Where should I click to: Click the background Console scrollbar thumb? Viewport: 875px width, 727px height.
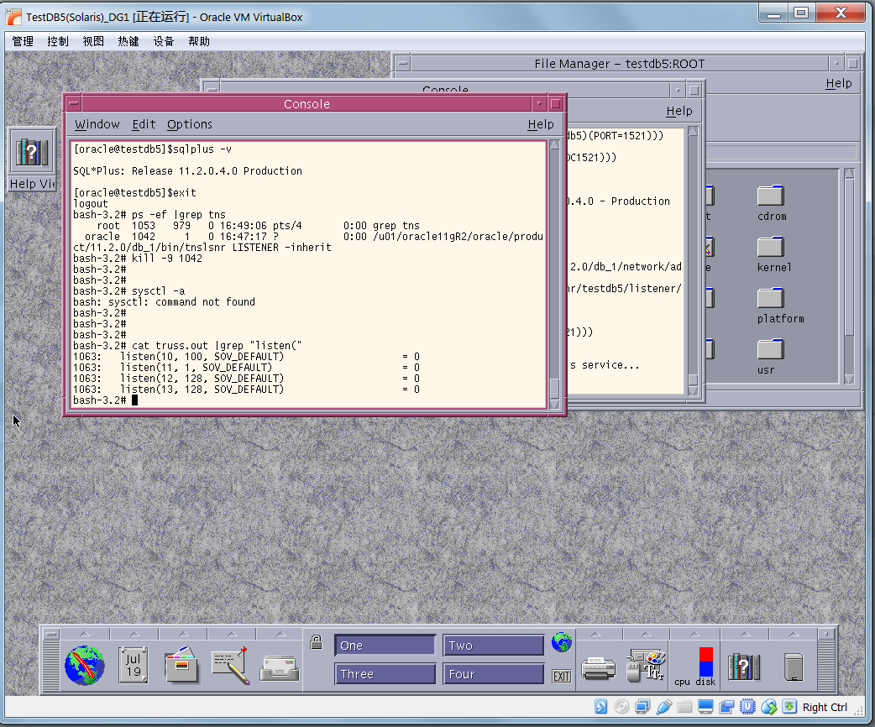click(693, 380)
